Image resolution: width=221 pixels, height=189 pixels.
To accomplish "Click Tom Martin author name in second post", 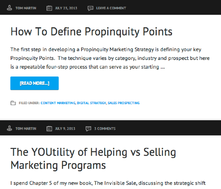I will tap(26, 129).
